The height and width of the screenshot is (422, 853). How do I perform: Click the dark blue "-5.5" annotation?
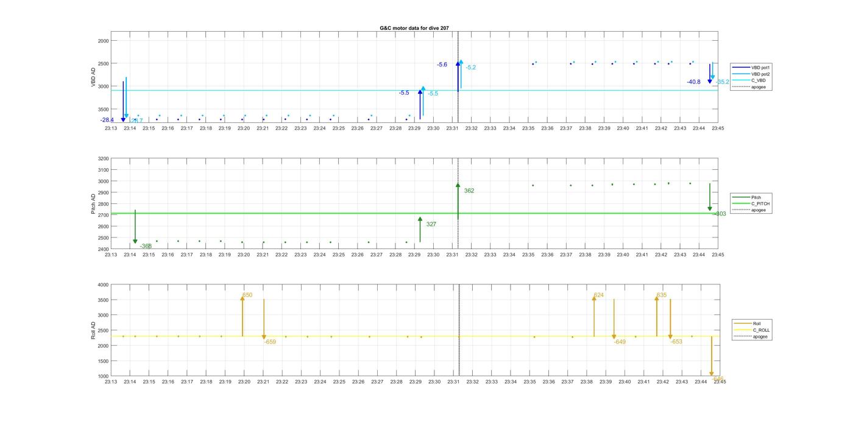(x=404, y=93)
